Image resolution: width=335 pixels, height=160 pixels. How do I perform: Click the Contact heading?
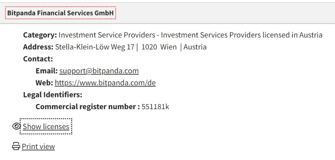click(x=38, y=59)
